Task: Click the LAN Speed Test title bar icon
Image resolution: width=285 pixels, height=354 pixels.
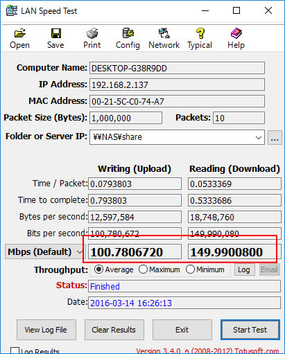Action: coord(12,10)
